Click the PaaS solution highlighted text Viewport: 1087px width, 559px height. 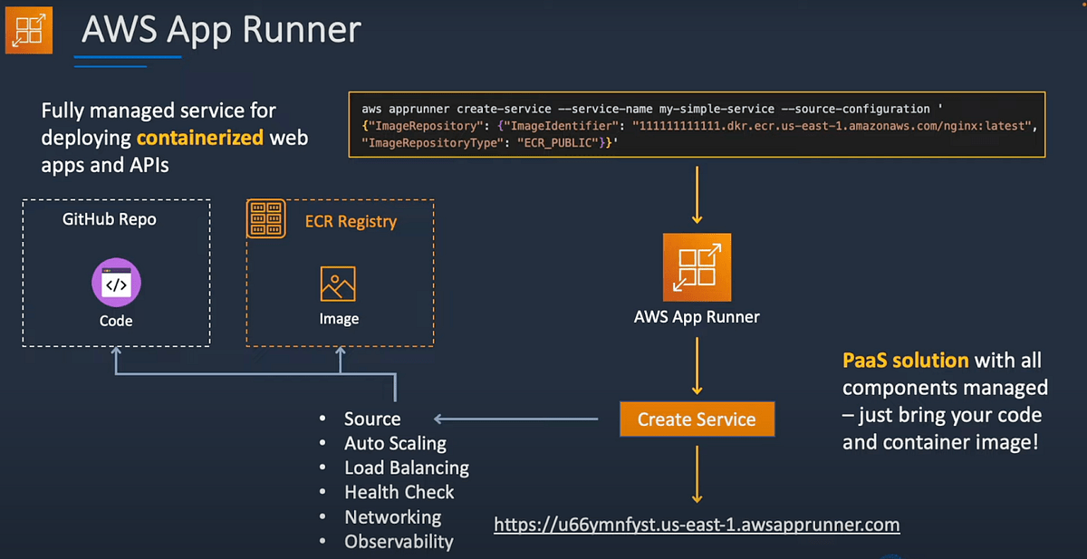click(905, 360)
